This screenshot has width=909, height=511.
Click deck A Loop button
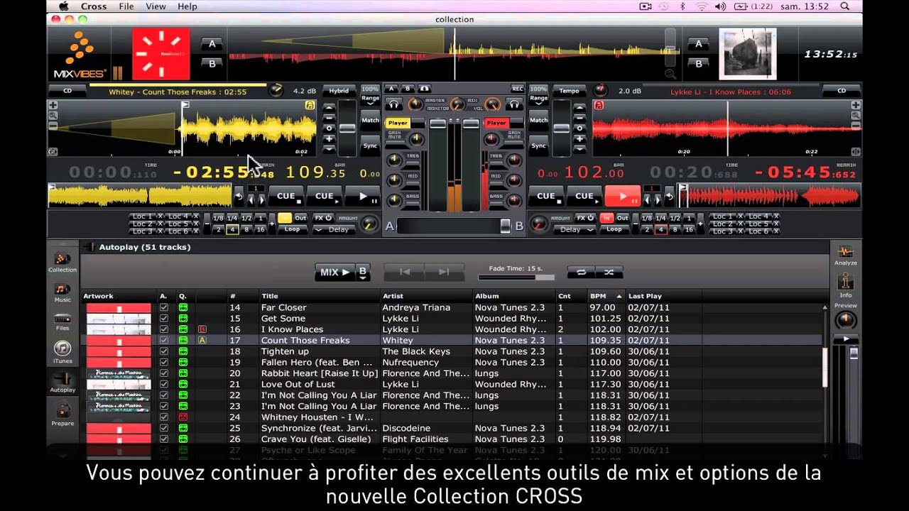click(292, 229)
